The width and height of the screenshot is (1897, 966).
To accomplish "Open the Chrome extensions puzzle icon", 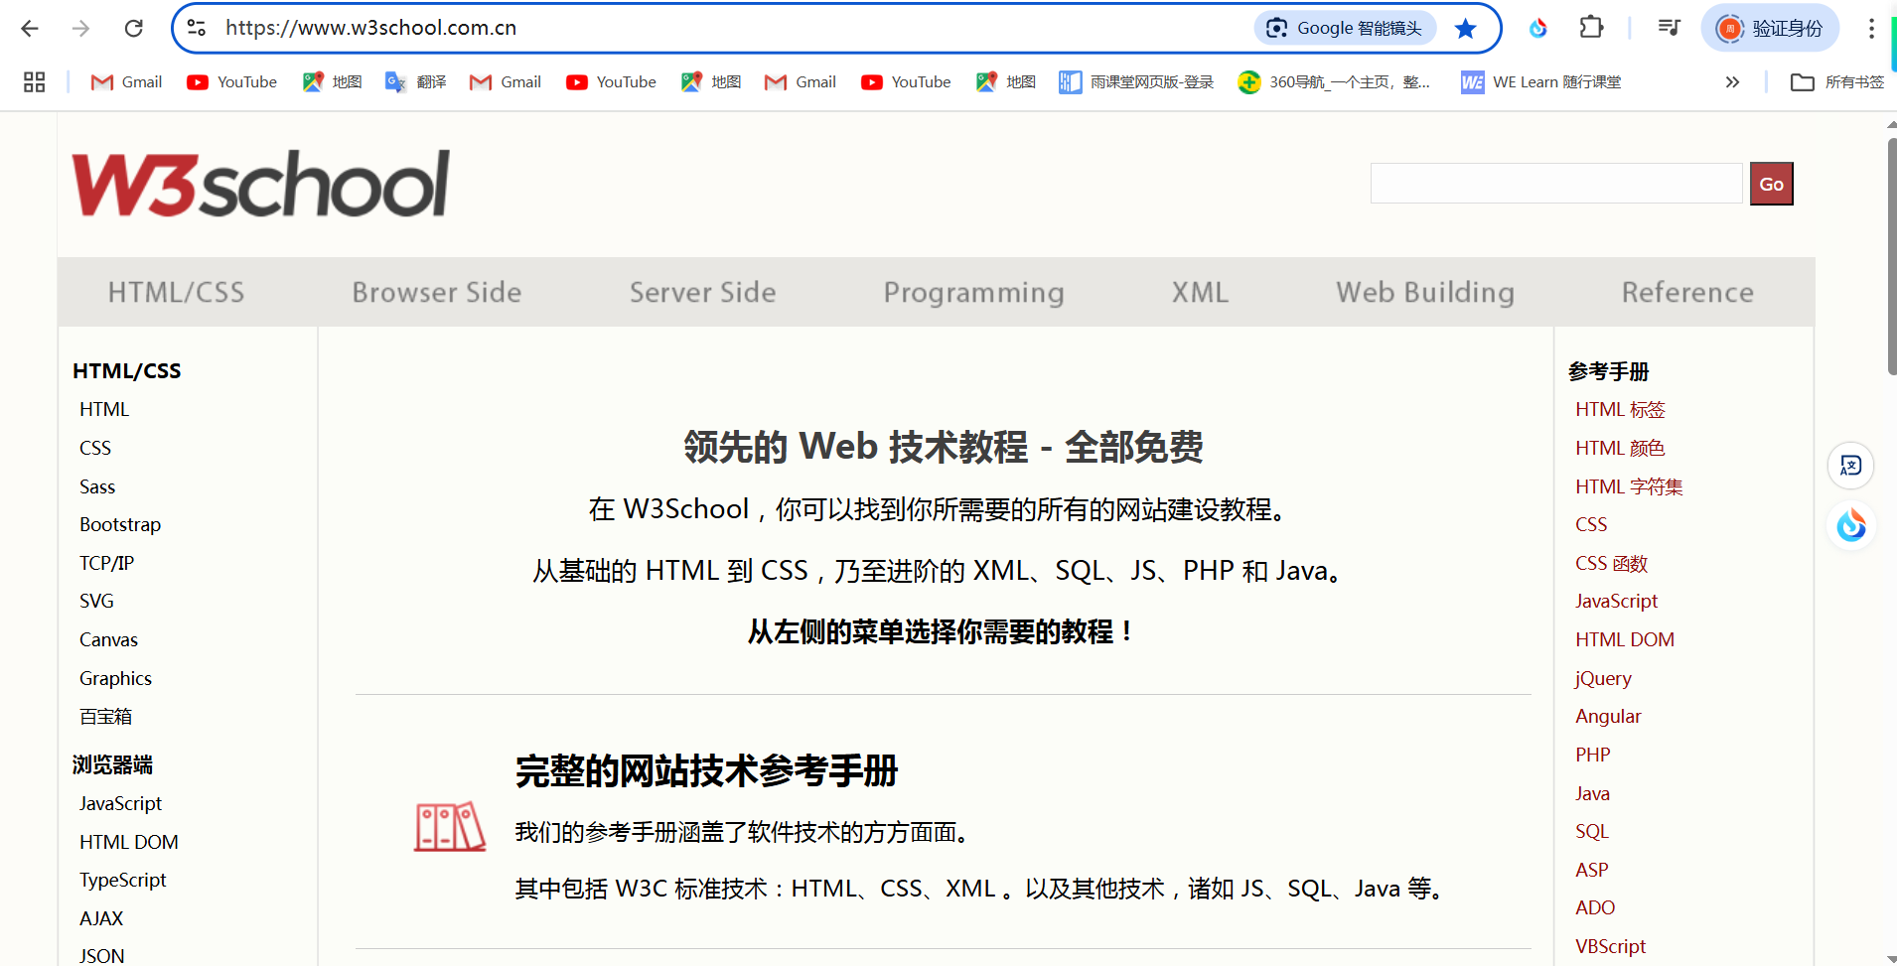I will (1590, 28).
